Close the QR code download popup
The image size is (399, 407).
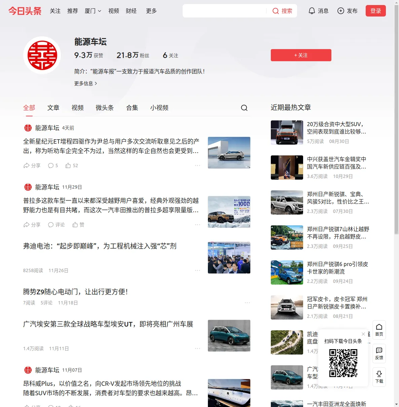pos(363,334)
